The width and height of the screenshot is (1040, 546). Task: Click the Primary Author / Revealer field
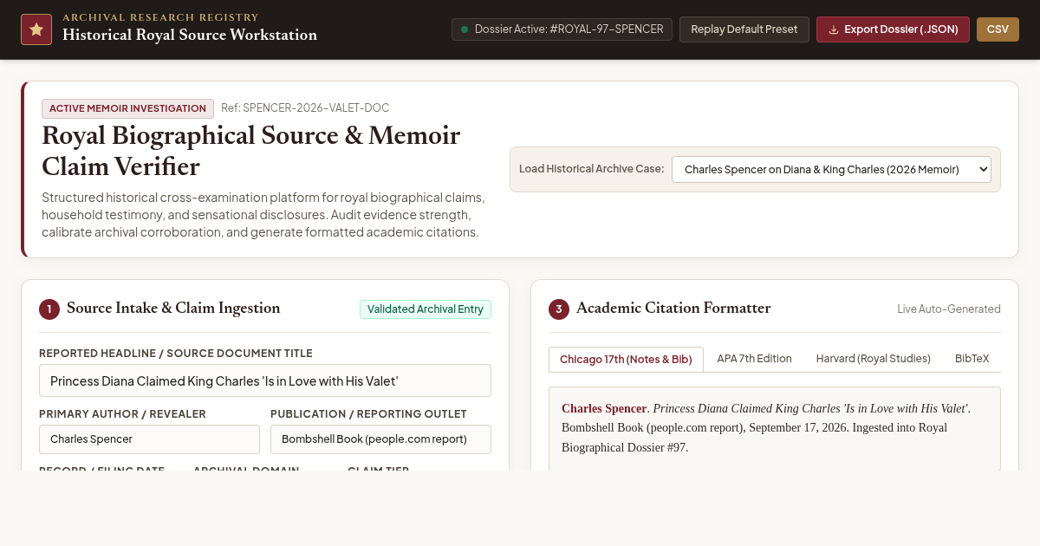click(x=149, y=439)
